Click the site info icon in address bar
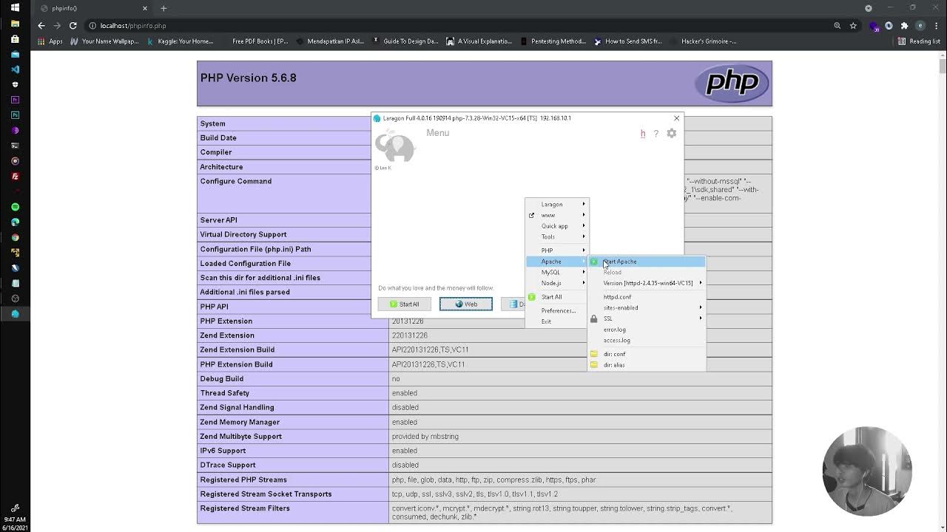This screenshot has width=947, height=532. coord(92,25)
